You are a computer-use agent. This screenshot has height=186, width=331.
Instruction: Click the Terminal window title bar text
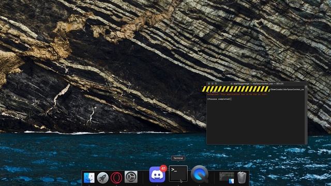(x=257, y=84)
